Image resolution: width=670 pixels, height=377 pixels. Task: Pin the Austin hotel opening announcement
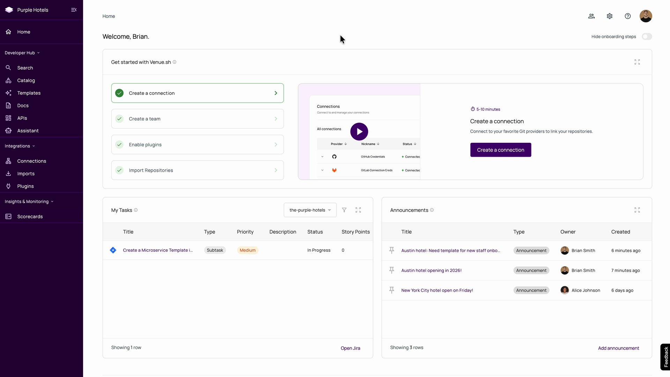pyautogui.click(x=392, y=270)
